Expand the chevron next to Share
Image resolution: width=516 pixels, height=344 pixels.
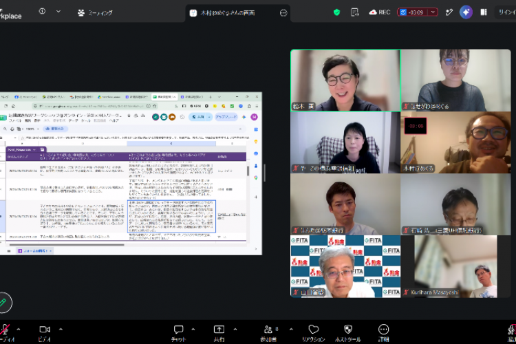(x=235, y=329)
